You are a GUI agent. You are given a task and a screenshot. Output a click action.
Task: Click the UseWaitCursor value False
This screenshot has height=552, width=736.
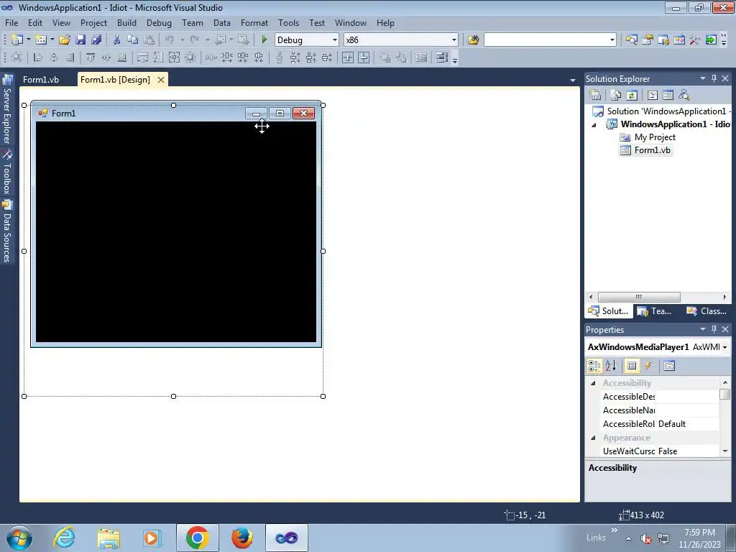pos(668,451)
